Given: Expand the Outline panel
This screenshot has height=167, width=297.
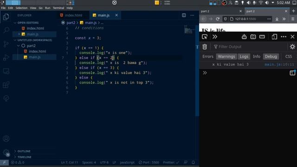Looking at the screenshot, I should coord(24,151).
